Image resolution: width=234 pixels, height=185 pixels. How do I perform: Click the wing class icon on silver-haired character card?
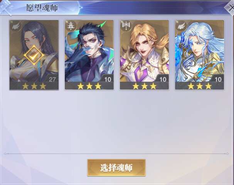click(182, 27)
